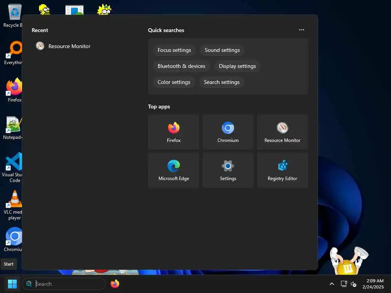391x293 pixels.
Task: Click the Windows Start button
Action: [x=12, y=284]
